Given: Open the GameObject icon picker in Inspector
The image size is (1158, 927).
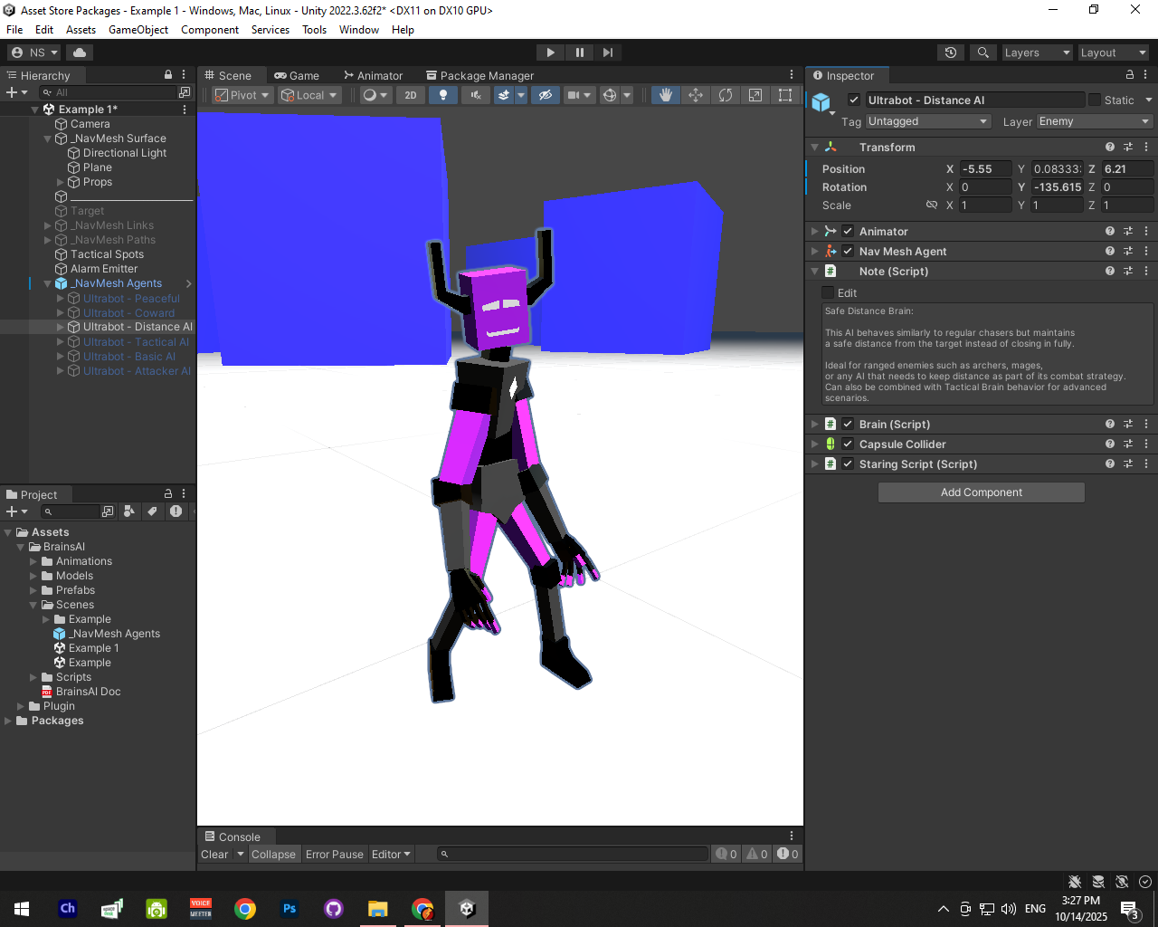Looking at the screenshot, I should click(x=822, y=102).
